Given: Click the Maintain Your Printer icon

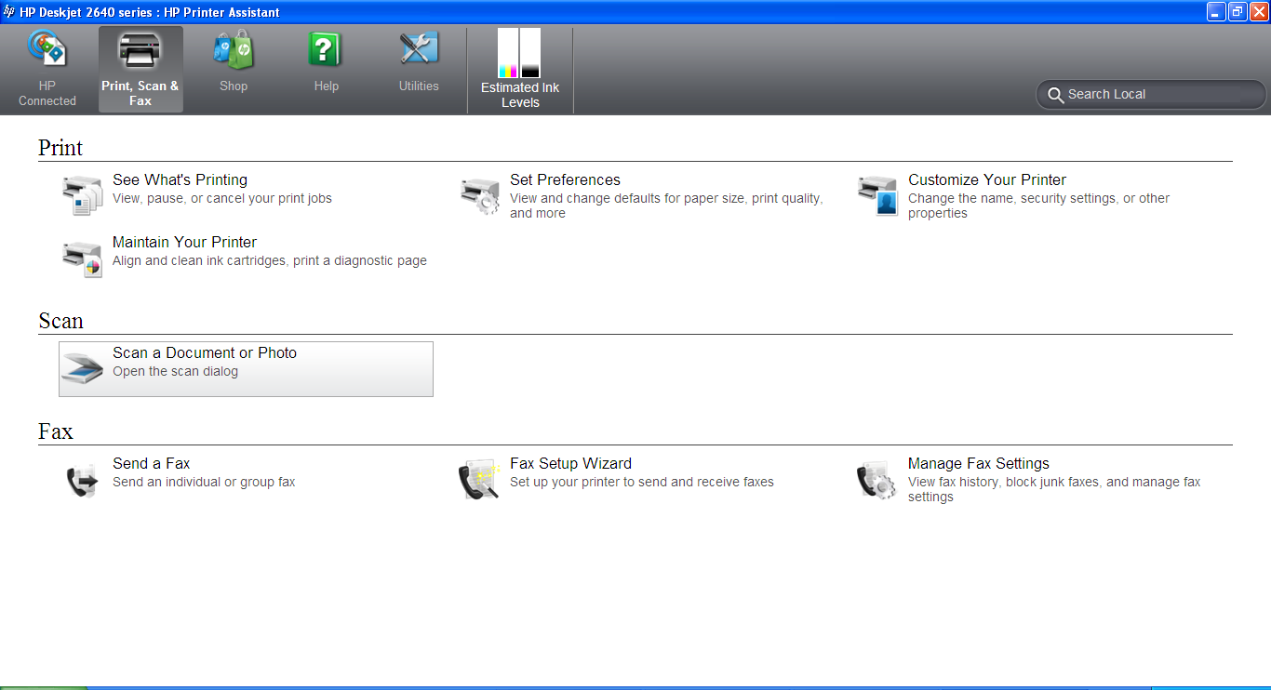Looking at the screenshot, I should [x=82, y=259].
